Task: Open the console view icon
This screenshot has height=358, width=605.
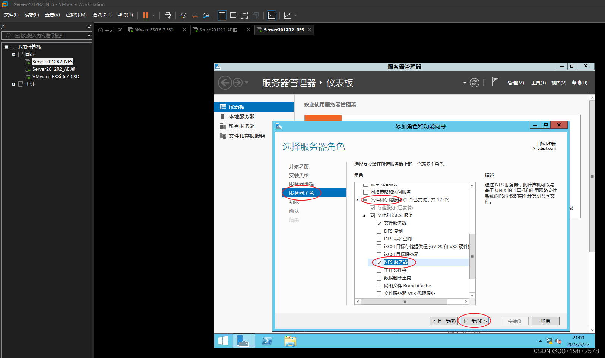Action: 272,15
